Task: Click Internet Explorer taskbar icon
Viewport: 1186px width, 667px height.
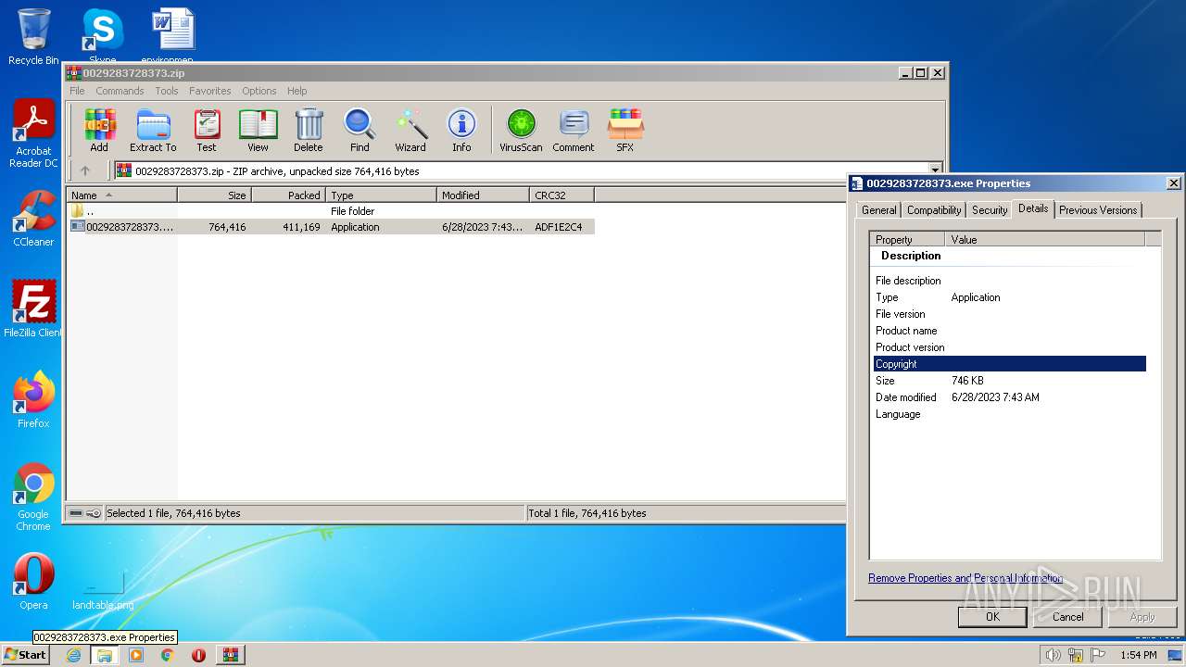Action: (73, 655)
